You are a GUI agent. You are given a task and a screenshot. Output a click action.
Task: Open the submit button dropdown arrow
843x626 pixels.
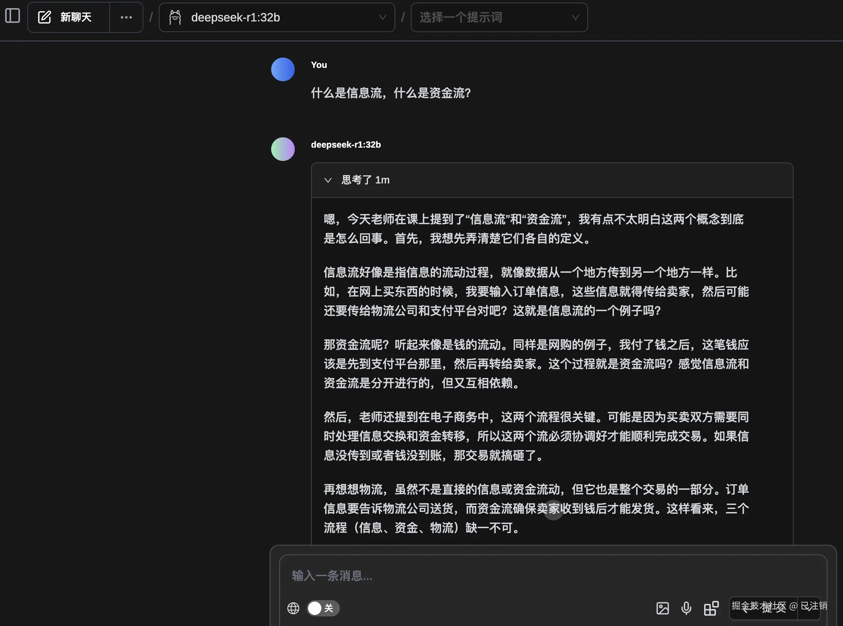pos(810,609)
